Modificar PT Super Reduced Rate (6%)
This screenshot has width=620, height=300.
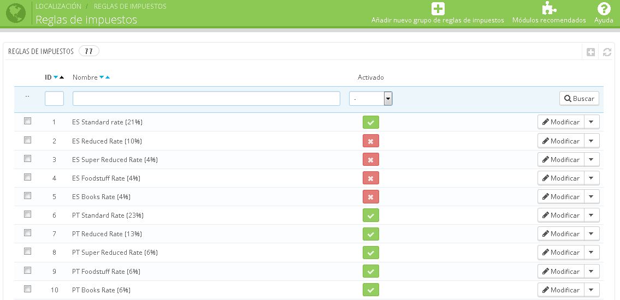(560, 252)
